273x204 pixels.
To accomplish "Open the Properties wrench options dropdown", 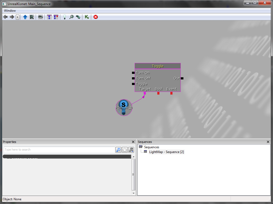I will click(131, 150).
